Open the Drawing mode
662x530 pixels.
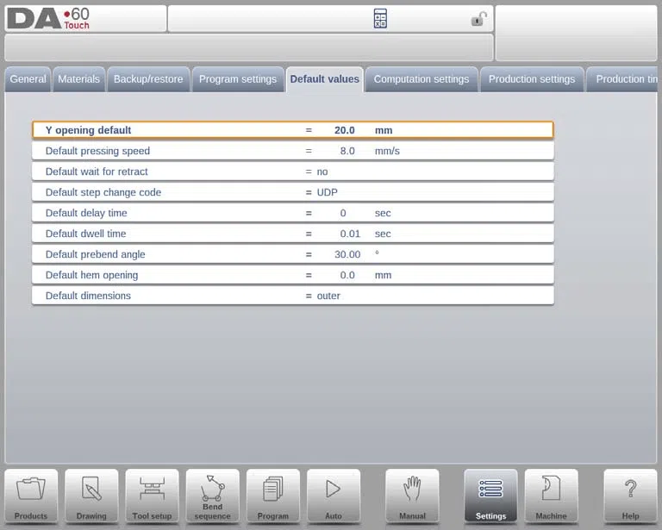tap(91, 496)
